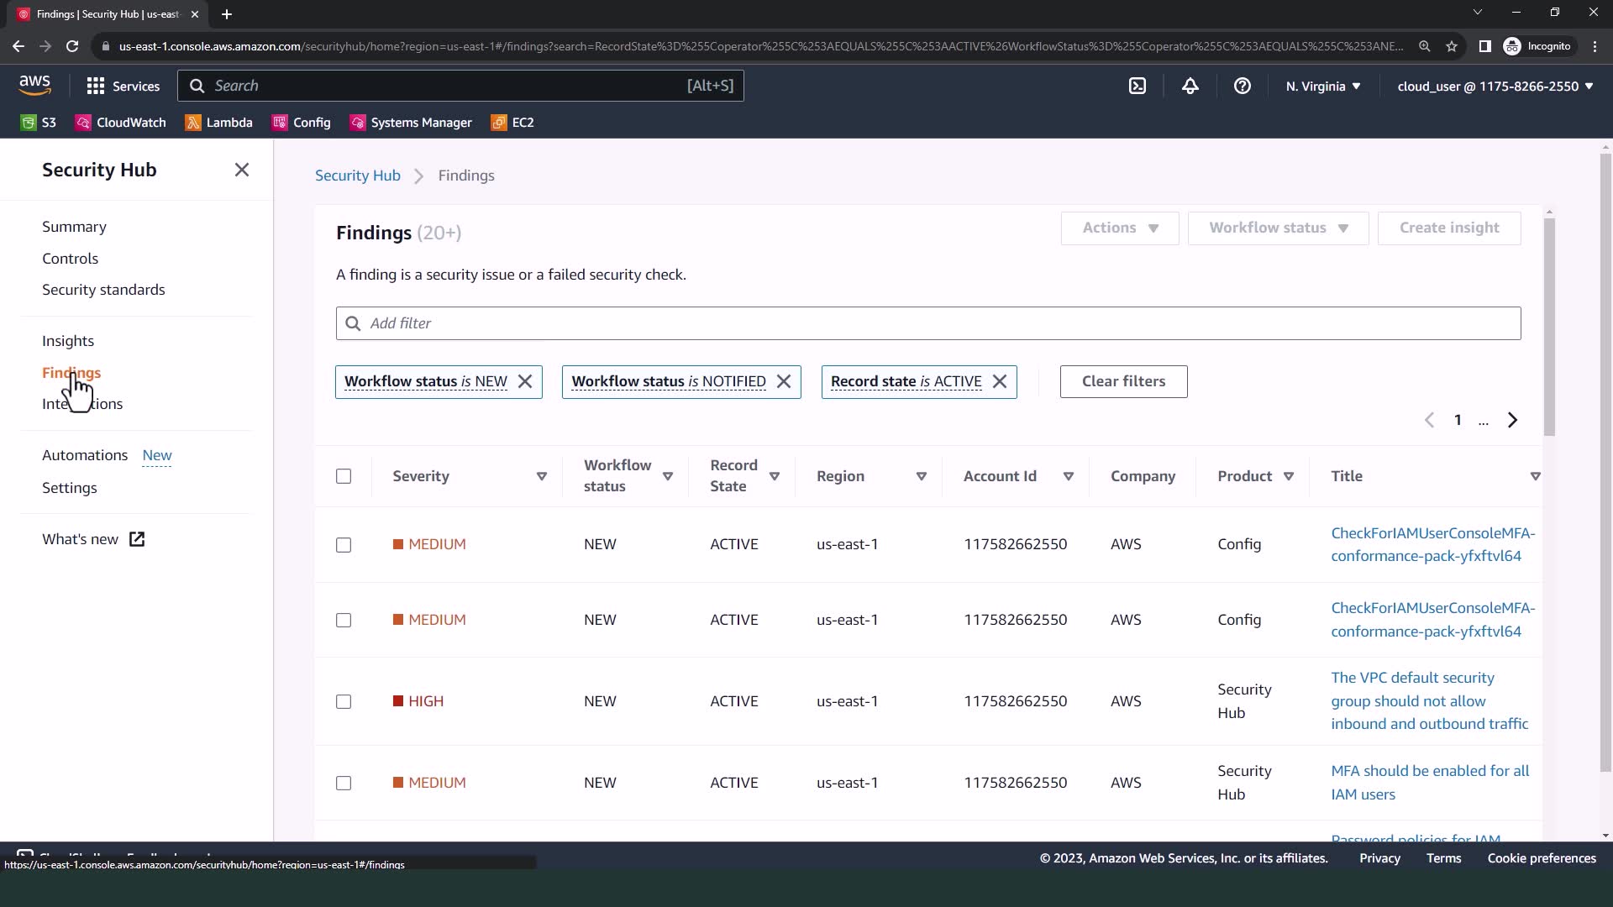Open the Actions dropdown
Image resolution: width=1613 pixels, height=907 pixels.
(1119, 228)
